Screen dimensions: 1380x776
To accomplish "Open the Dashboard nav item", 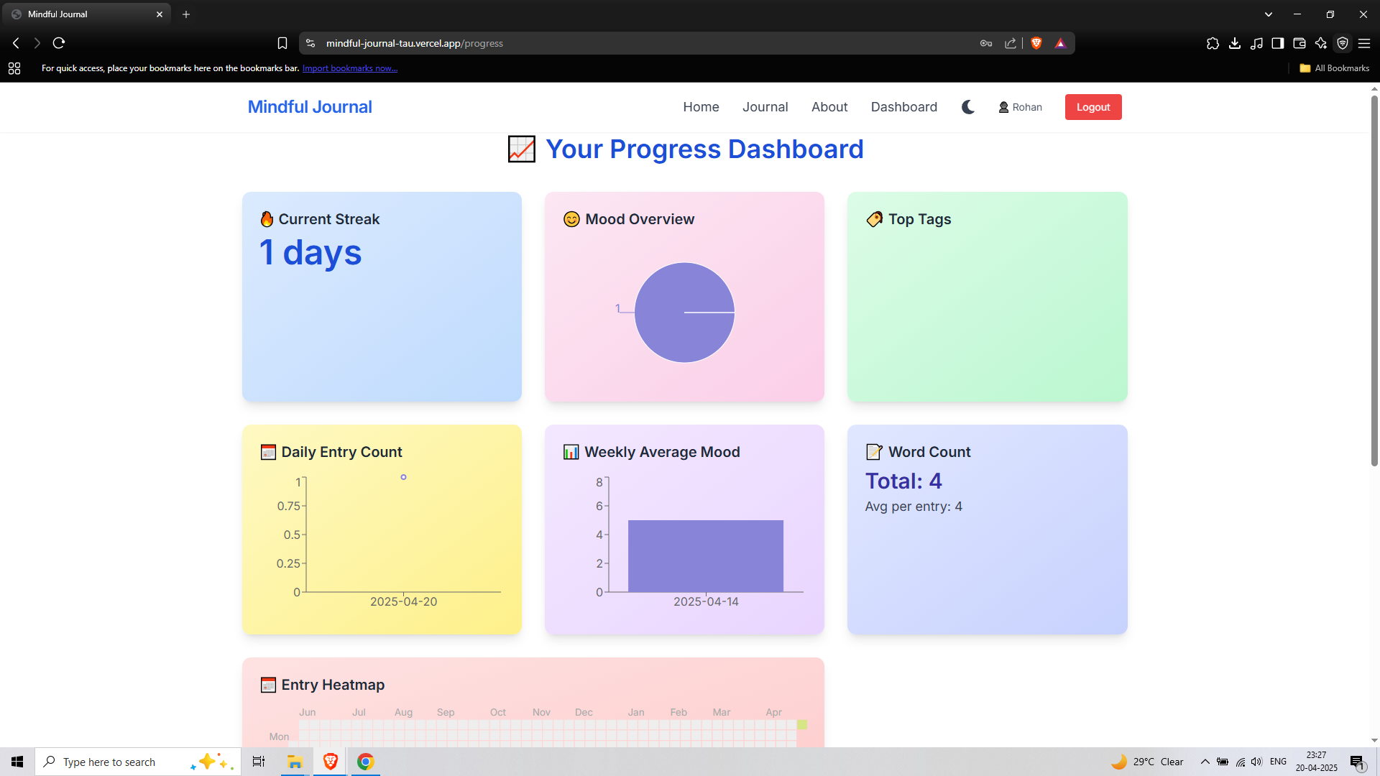I will coord(903,107).
